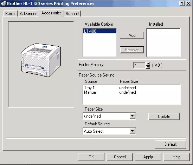
Task: Click the Remove button
Action: click(132, 50)
